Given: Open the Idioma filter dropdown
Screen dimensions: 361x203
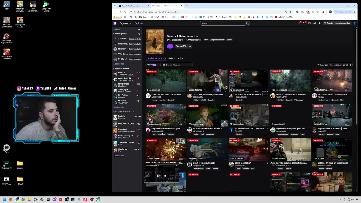Looking at the screenshot, I should (x=153, y=65).
